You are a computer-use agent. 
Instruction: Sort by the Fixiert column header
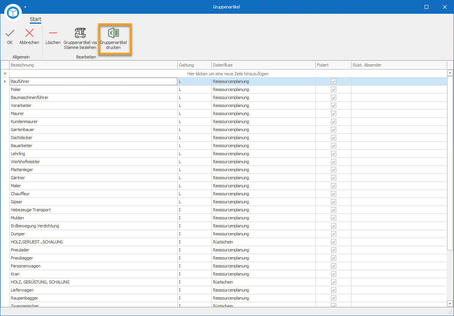click(x=333, y=65)
